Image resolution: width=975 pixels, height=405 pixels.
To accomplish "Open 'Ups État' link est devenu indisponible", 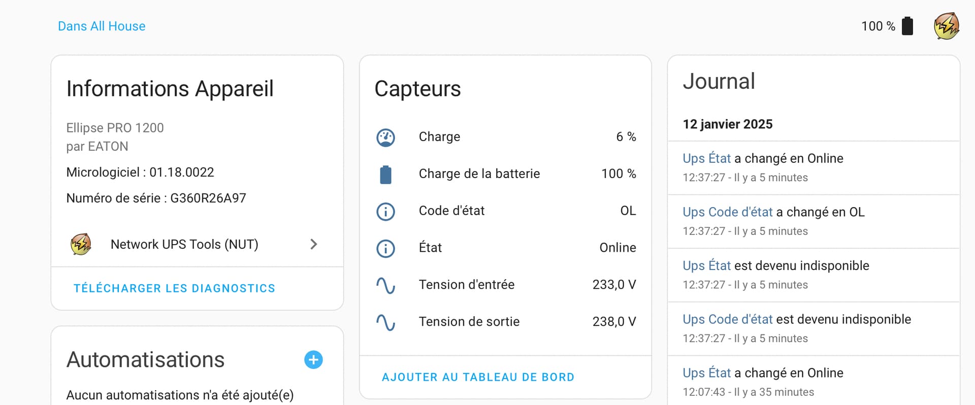I will [706, 265].
